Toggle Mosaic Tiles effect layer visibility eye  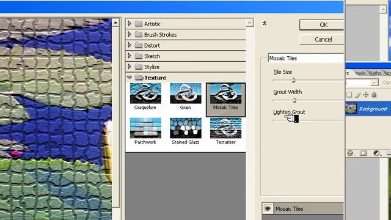268,208
